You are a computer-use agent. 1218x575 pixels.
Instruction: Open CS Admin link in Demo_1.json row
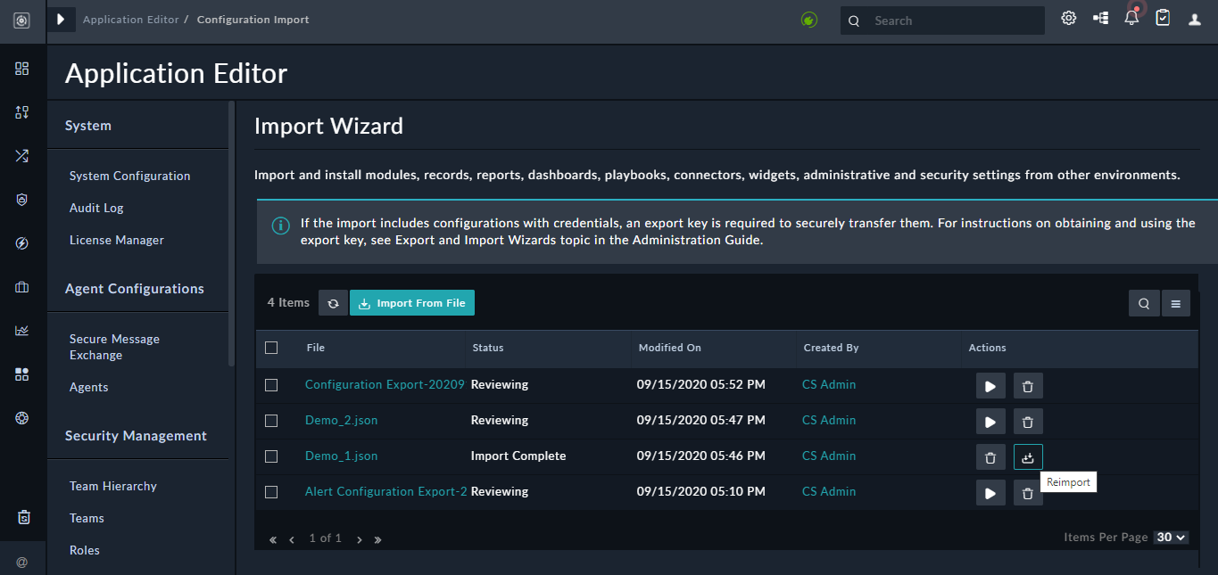tap(829, 456)
